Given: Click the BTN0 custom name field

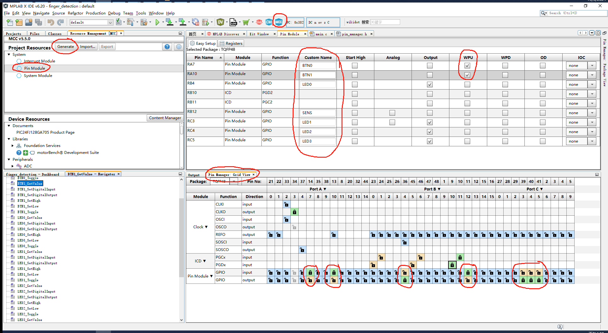Looking at the screenshot, I should tap(318, 66).
